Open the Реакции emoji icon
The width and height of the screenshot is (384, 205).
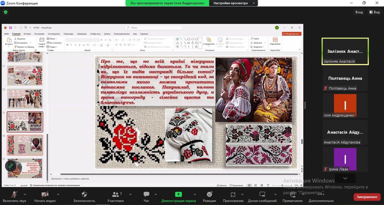click(209, 195)
